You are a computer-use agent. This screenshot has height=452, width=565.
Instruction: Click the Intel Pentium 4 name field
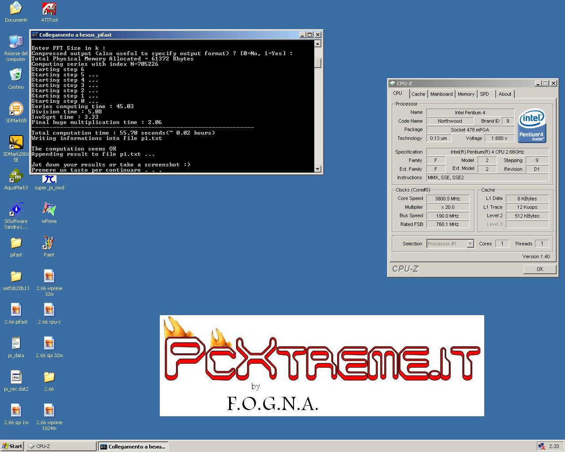point(470,113)
